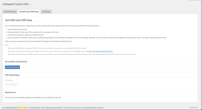Click the 'Not running' status text
Viewport: 202px width, 110px height.
pos(9,80)
